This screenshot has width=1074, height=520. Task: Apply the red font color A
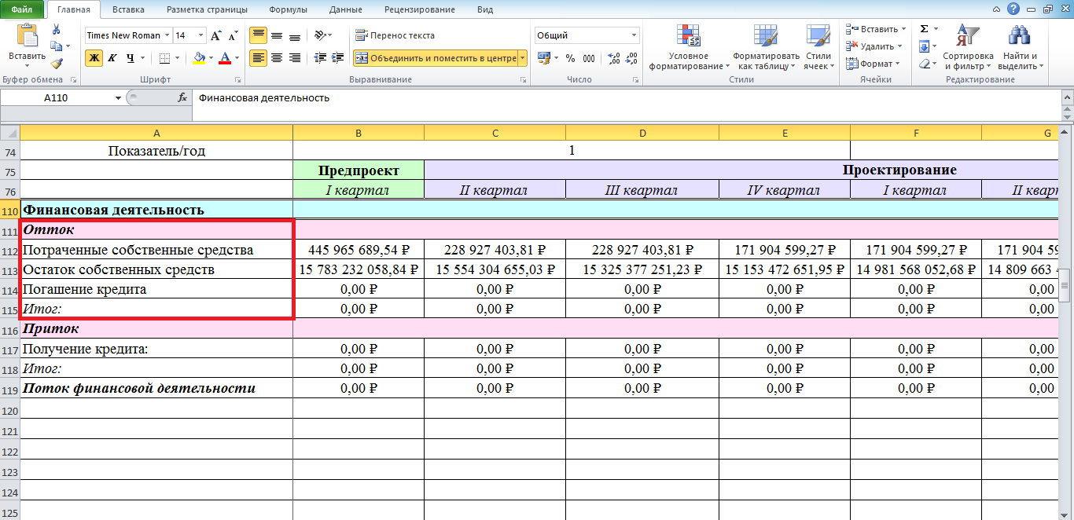point(225,58)
